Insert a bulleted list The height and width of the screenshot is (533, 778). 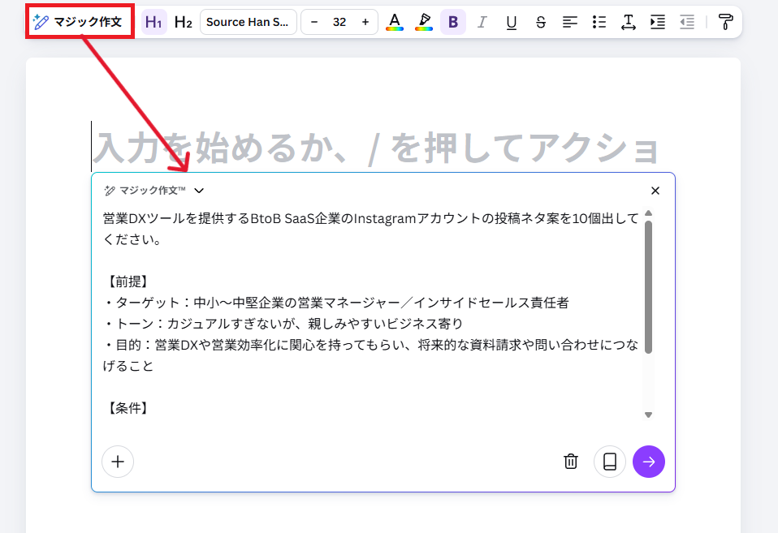[599, 22]
